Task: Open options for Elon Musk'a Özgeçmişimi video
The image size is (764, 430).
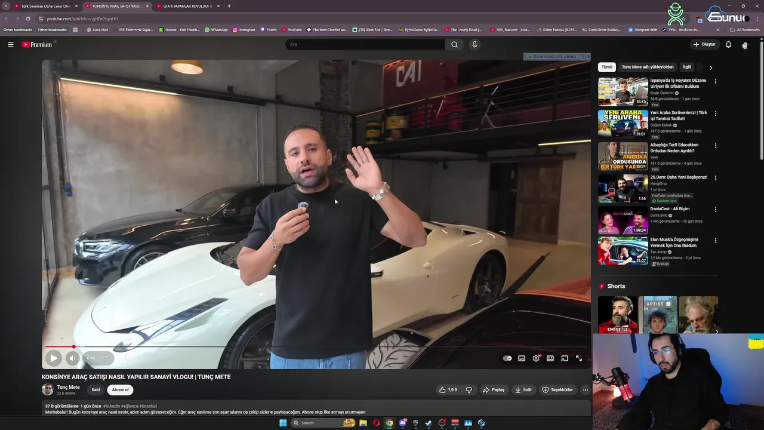Action: click(x=716, y=241)
